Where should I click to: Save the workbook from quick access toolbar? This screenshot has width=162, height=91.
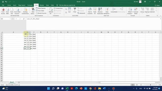(3, 2)
